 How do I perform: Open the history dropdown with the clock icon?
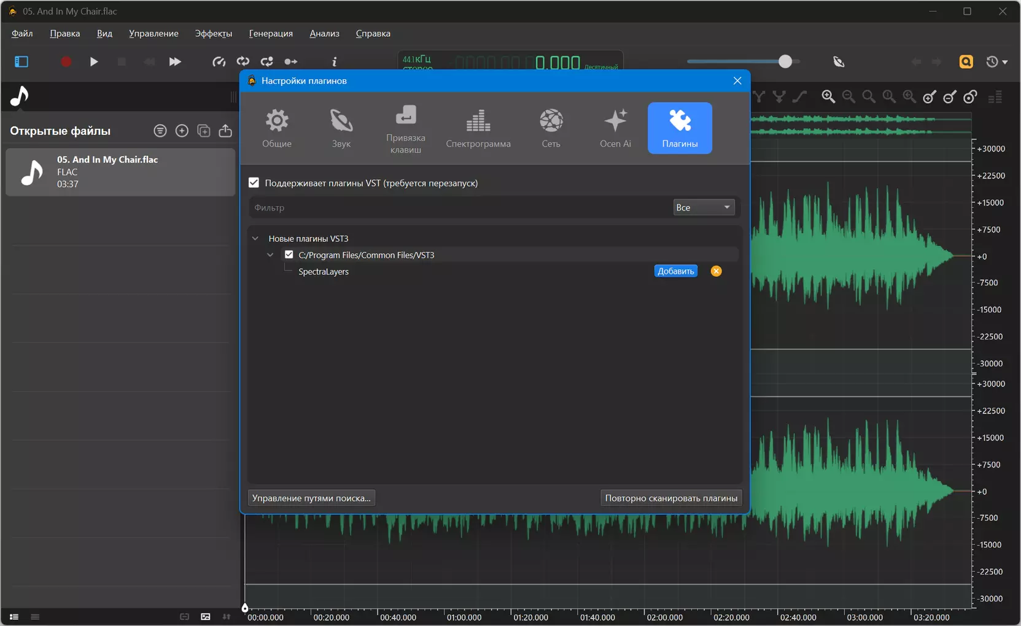coord(996,61)
